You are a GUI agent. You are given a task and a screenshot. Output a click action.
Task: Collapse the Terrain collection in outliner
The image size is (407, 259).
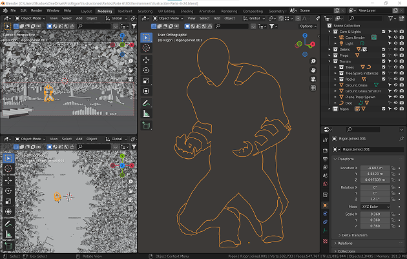[329, 61]
